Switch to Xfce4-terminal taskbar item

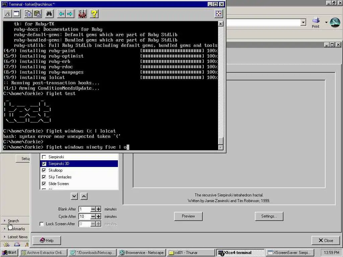click(x=241, y=253)
